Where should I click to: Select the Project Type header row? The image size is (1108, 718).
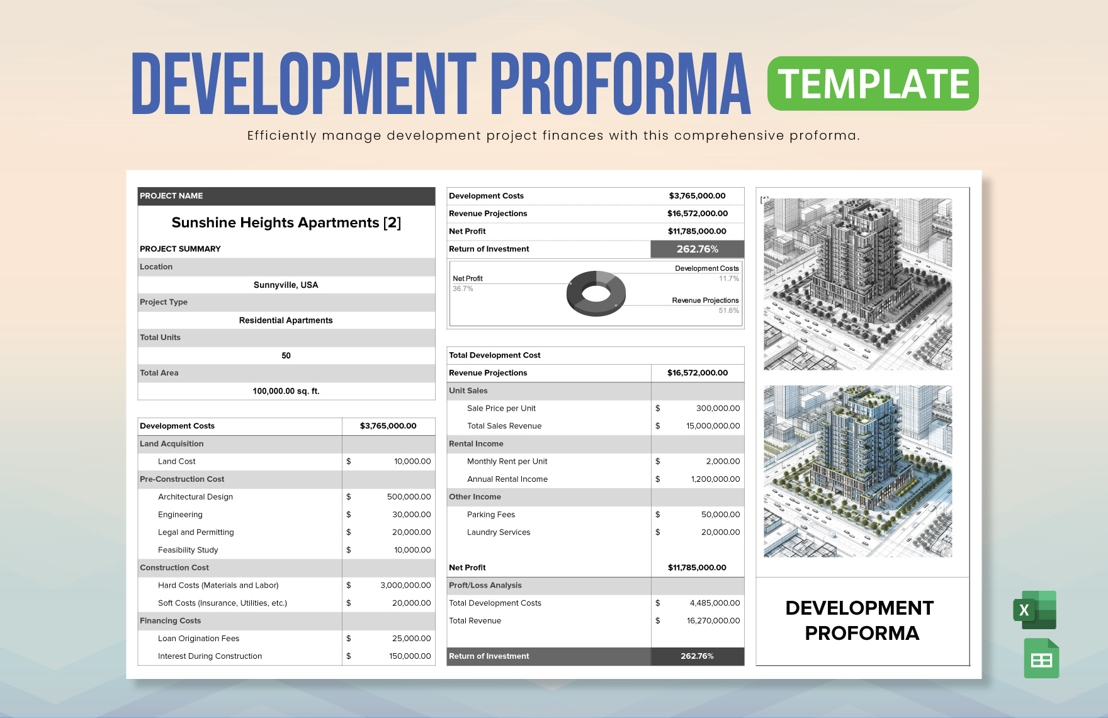[x=286, y=302]
